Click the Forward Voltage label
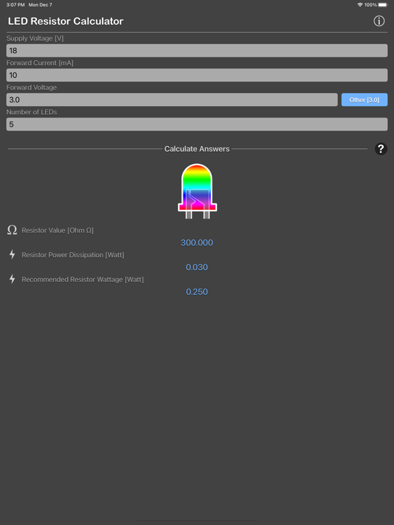This screenshot has width=394, height=525. coord(31,87)
